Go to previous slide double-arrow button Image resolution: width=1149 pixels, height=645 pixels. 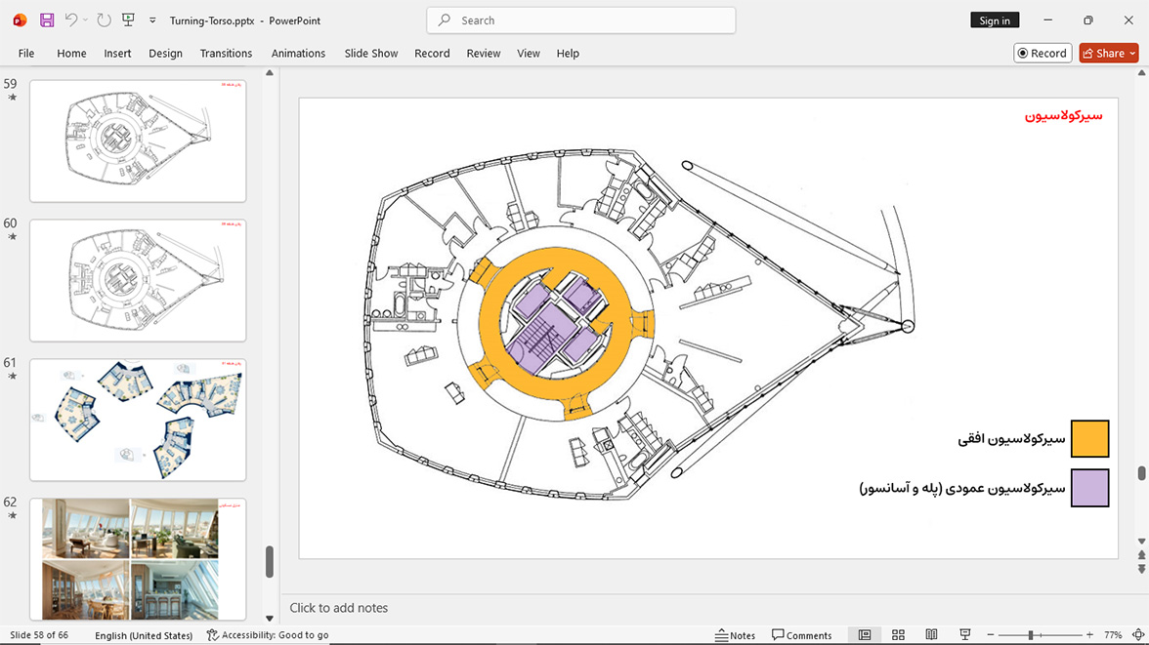[1141, 555]
